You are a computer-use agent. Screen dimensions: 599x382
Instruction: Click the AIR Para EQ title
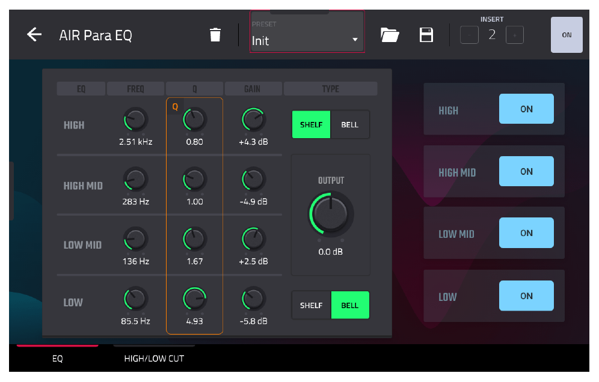pos(96,35)
